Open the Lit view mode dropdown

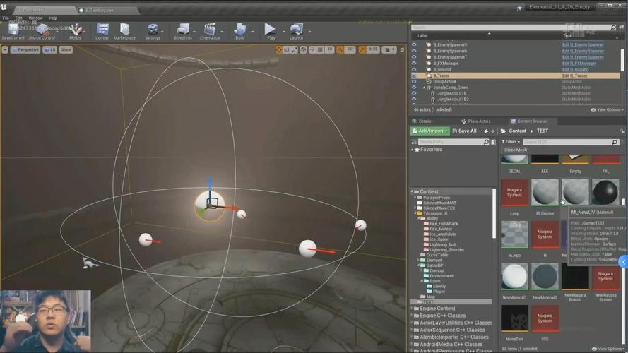[50, 49]
